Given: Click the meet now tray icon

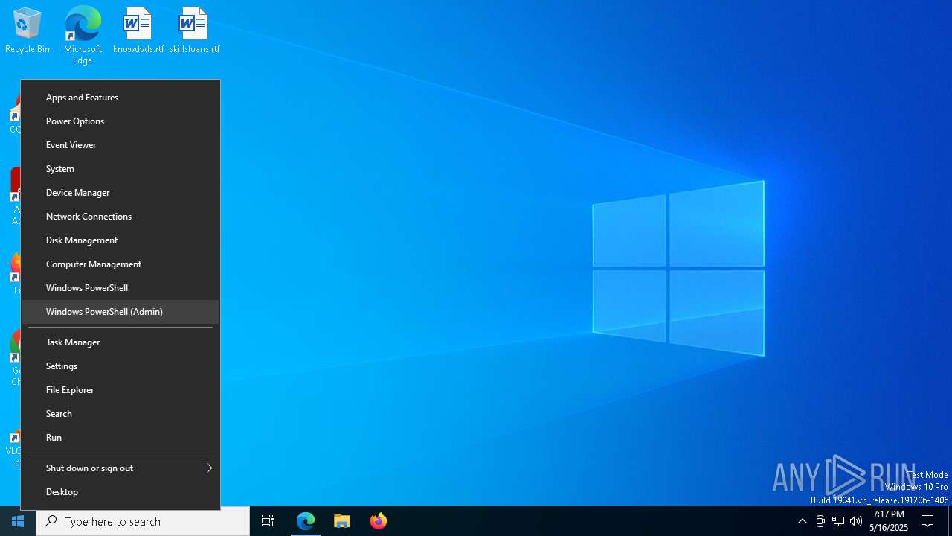Looking at the screenshot, I should 820,521.
